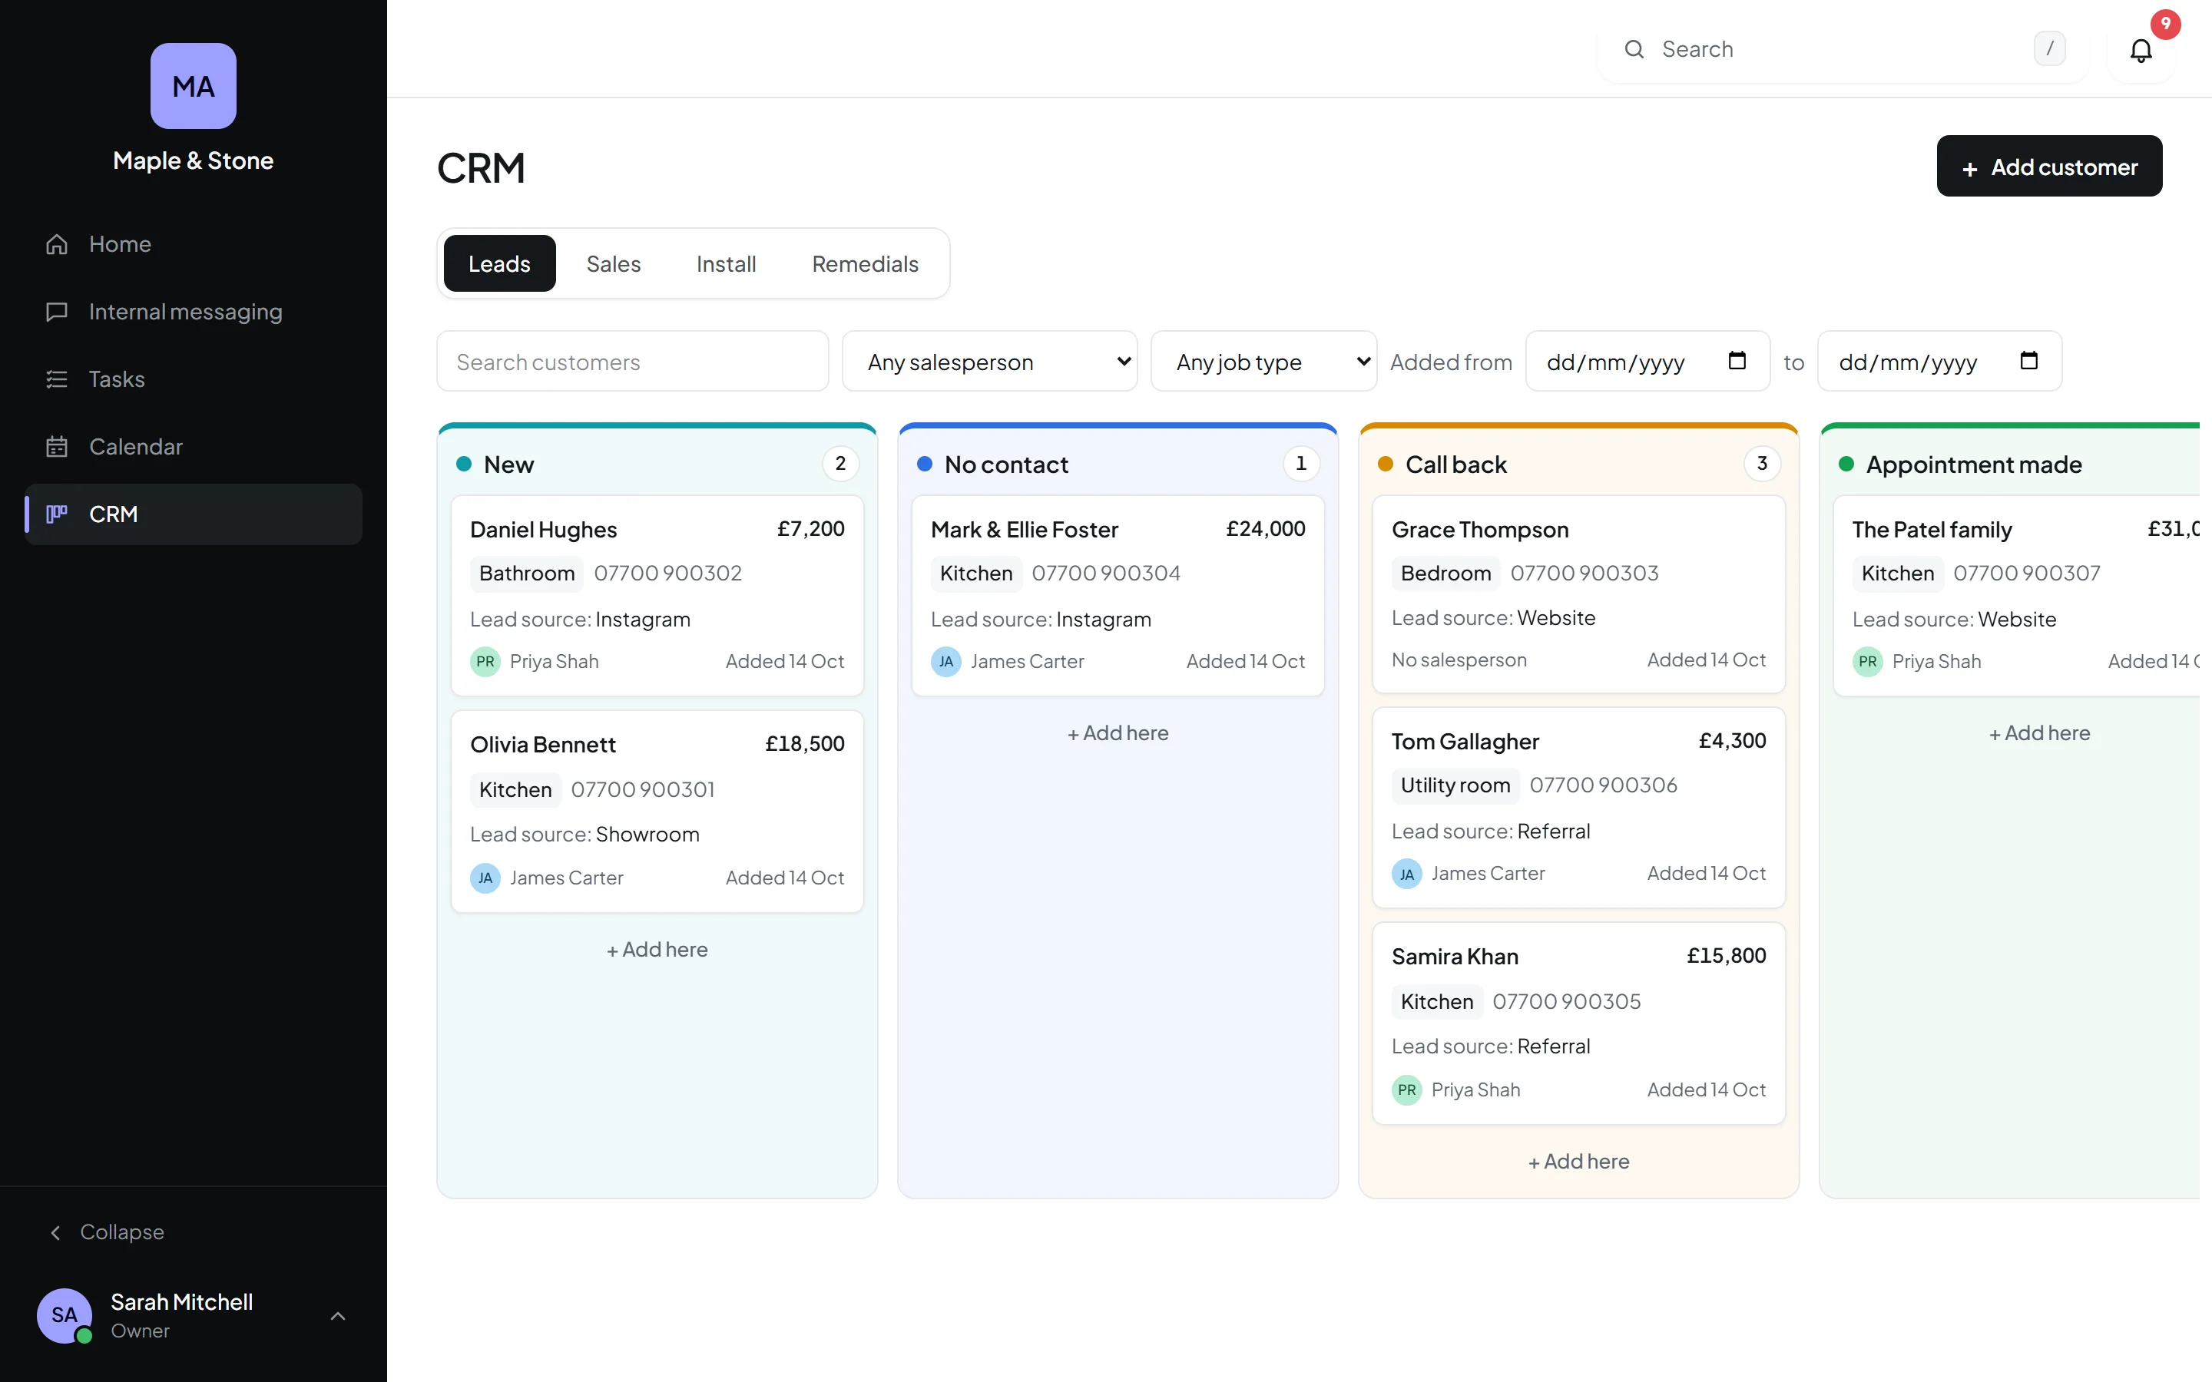Click the Internal messaging menu item
The height and width of the screenshot is (1382, 2212).
click(x=194, y=312)
